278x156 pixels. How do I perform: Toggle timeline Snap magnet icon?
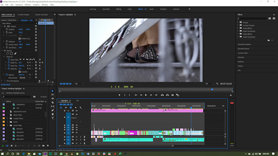coord(66,108)
